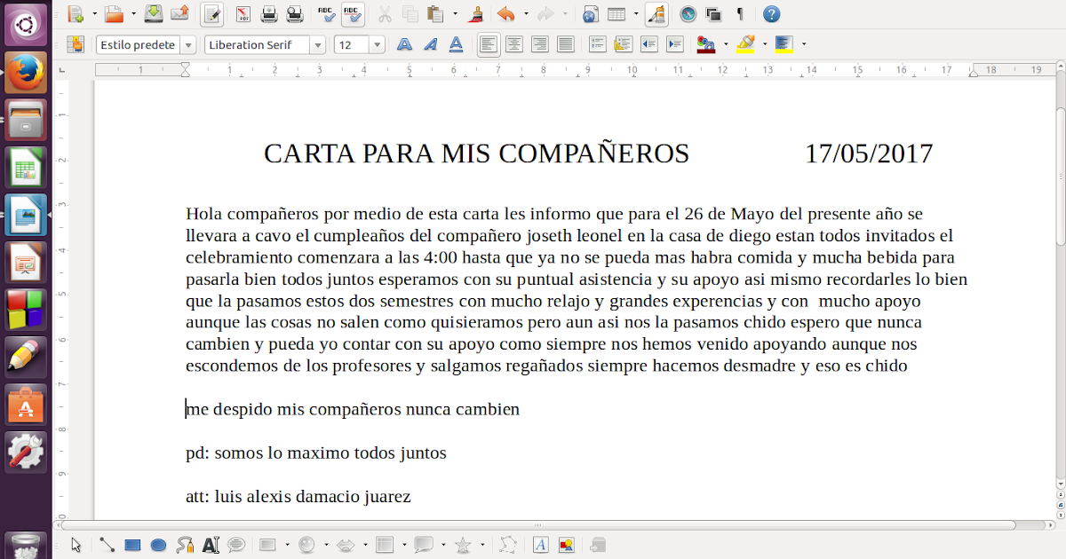Apply the dark red Font Color
The height and width of the screenshot is (559, 1066).
pos(706,44)
